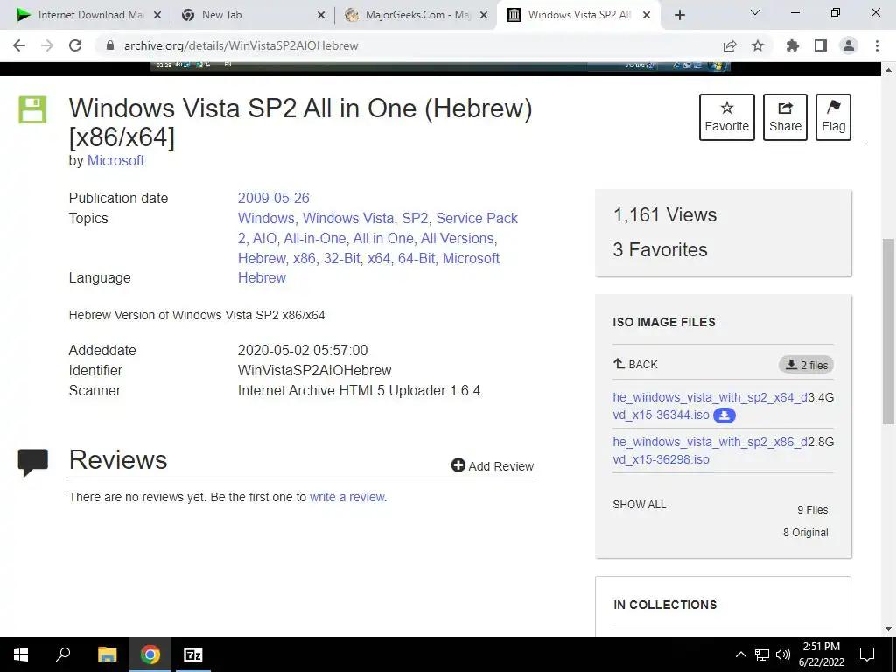Click the 9 Files link
This screenshot has width=896, height=672.
coord(813,510)
